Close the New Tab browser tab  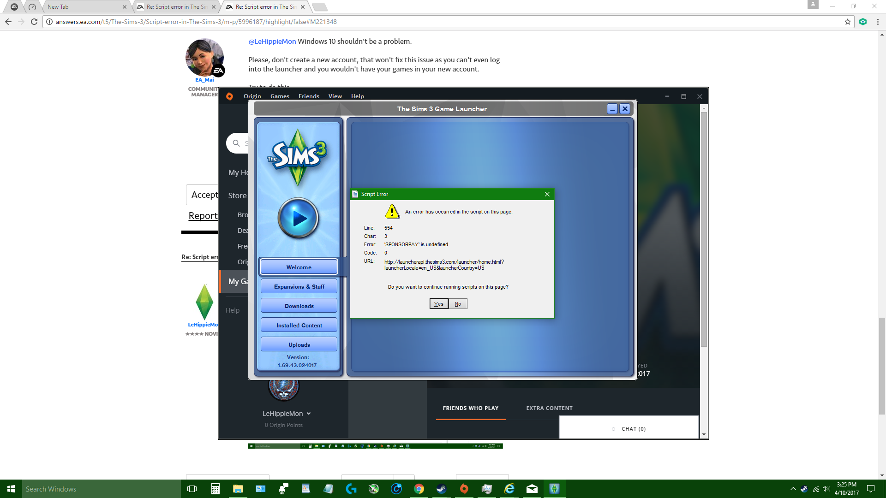(x=124, y=7)
